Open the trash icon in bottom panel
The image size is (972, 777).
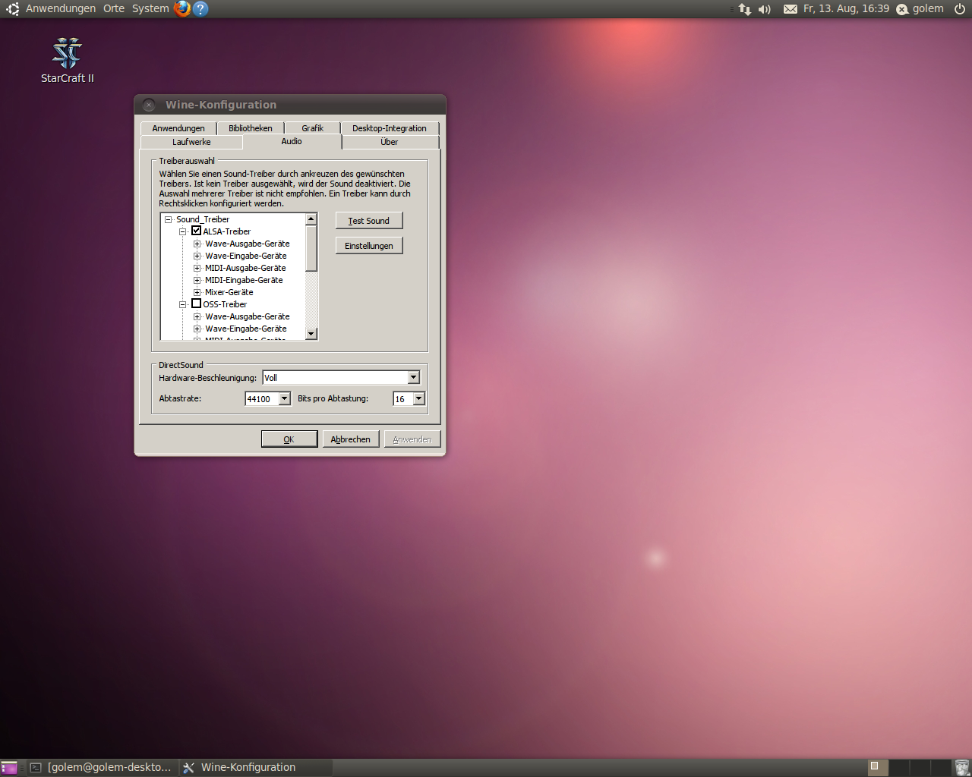pos(962,767)
